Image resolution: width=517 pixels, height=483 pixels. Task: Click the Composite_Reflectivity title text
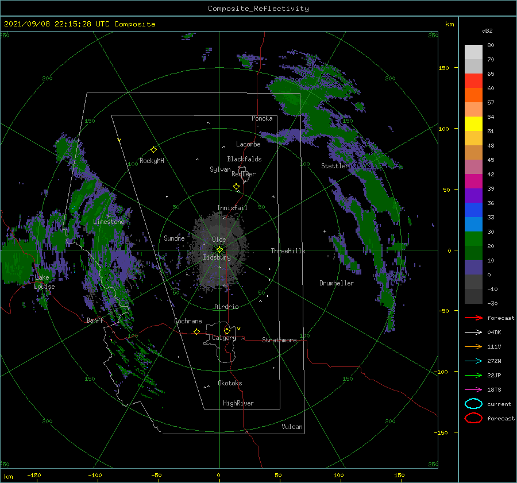(258, 9)
